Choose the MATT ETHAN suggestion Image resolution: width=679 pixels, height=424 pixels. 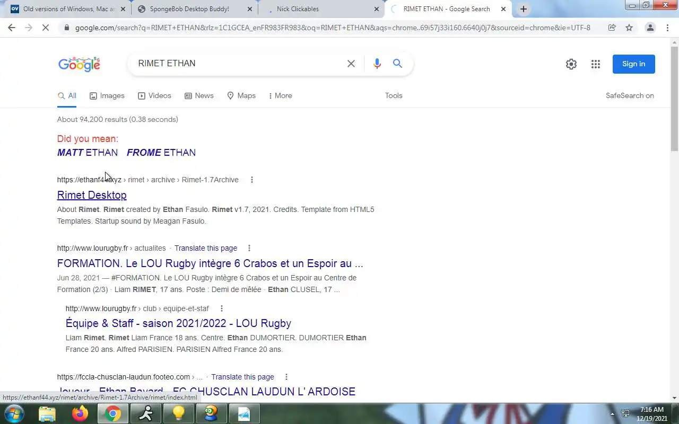click(88, 153)
